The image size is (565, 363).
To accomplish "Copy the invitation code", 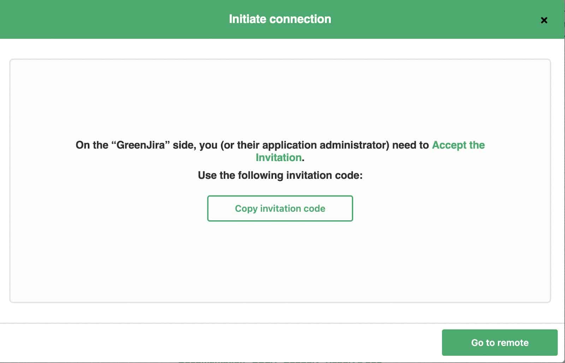I will click(x=280, y=208).
